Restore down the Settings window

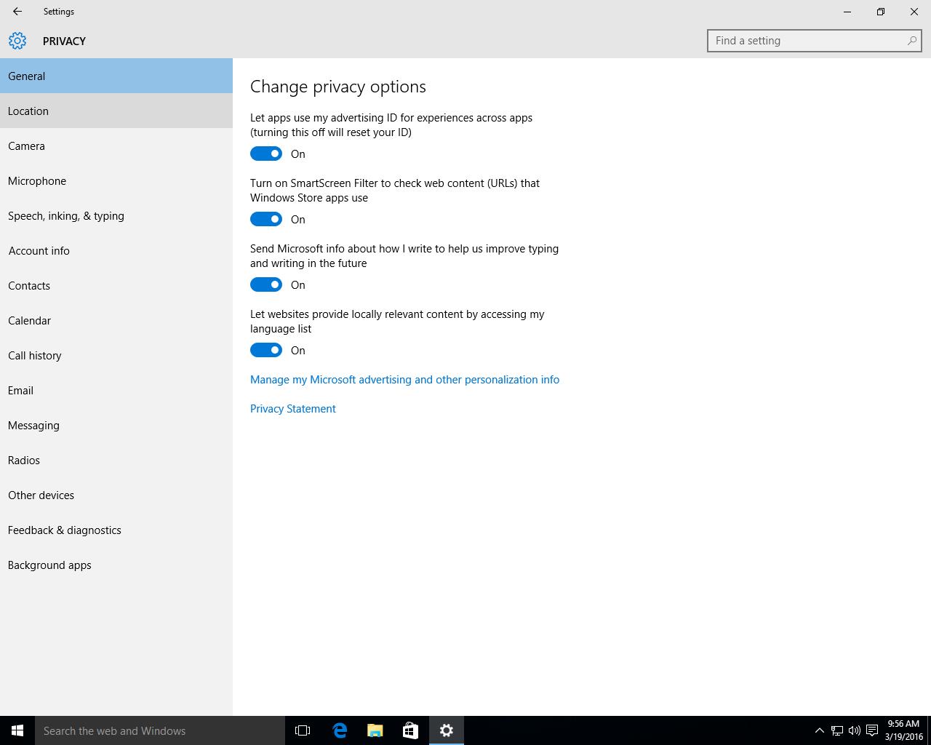pos(881,12)
